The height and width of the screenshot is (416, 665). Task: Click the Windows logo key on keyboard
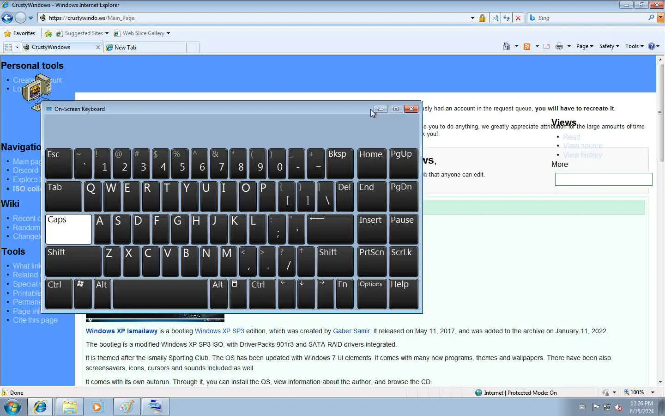[x=83, y=294]
